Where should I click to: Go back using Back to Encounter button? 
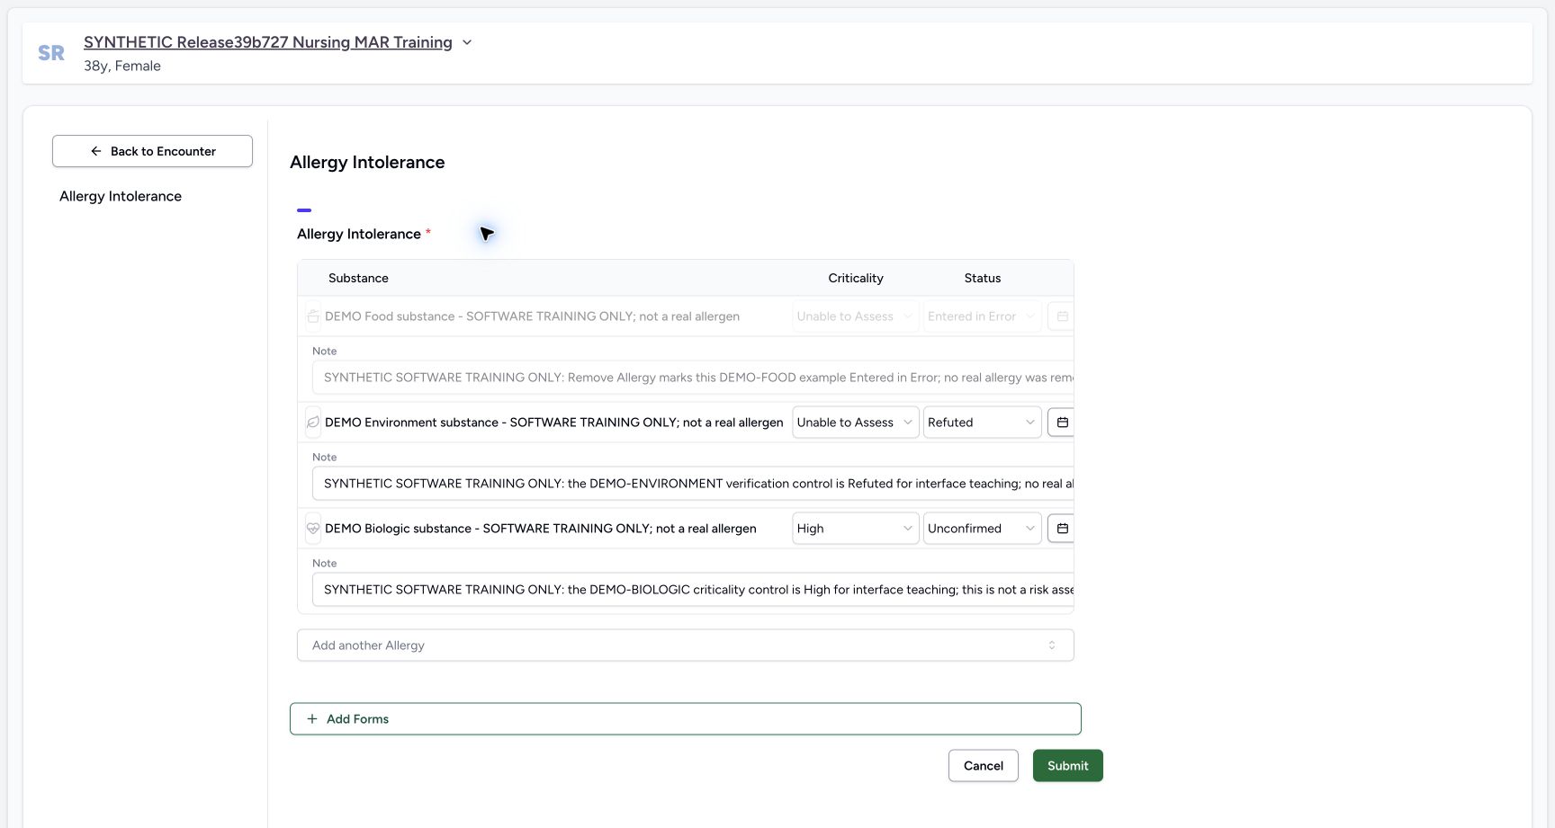pyautogui.click(x=152, y=151)
